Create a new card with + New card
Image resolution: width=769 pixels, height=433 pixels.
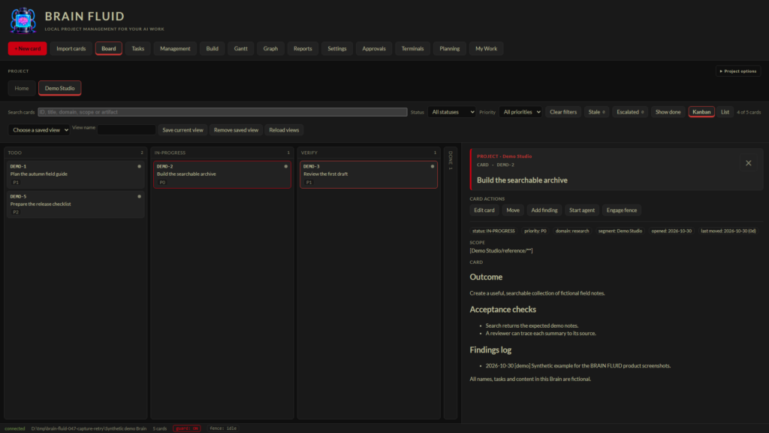click(28, 49)
